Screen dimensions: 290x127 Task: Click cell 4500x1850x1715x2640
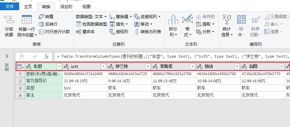[x=85, y=74]
